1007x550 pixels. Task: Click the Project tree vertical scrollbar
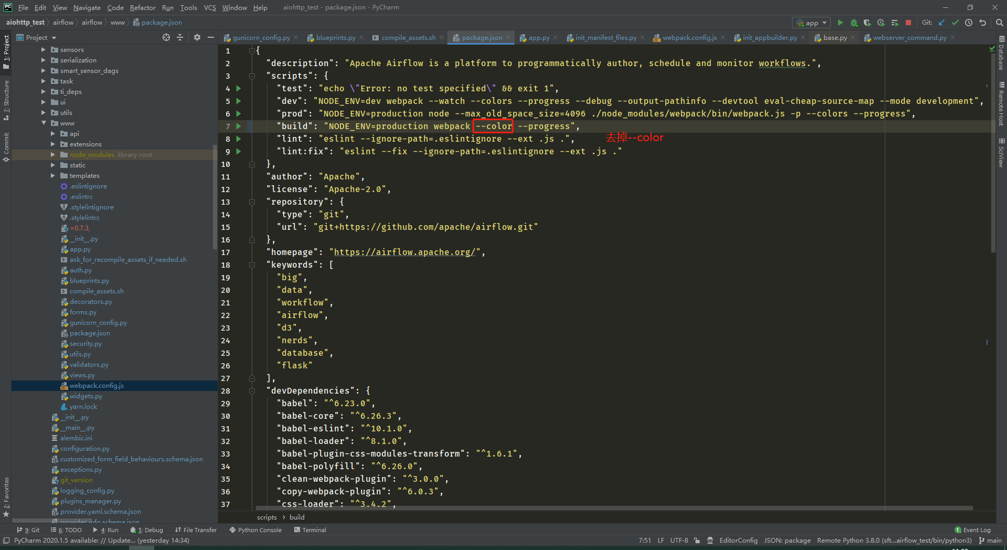point(215,197)
